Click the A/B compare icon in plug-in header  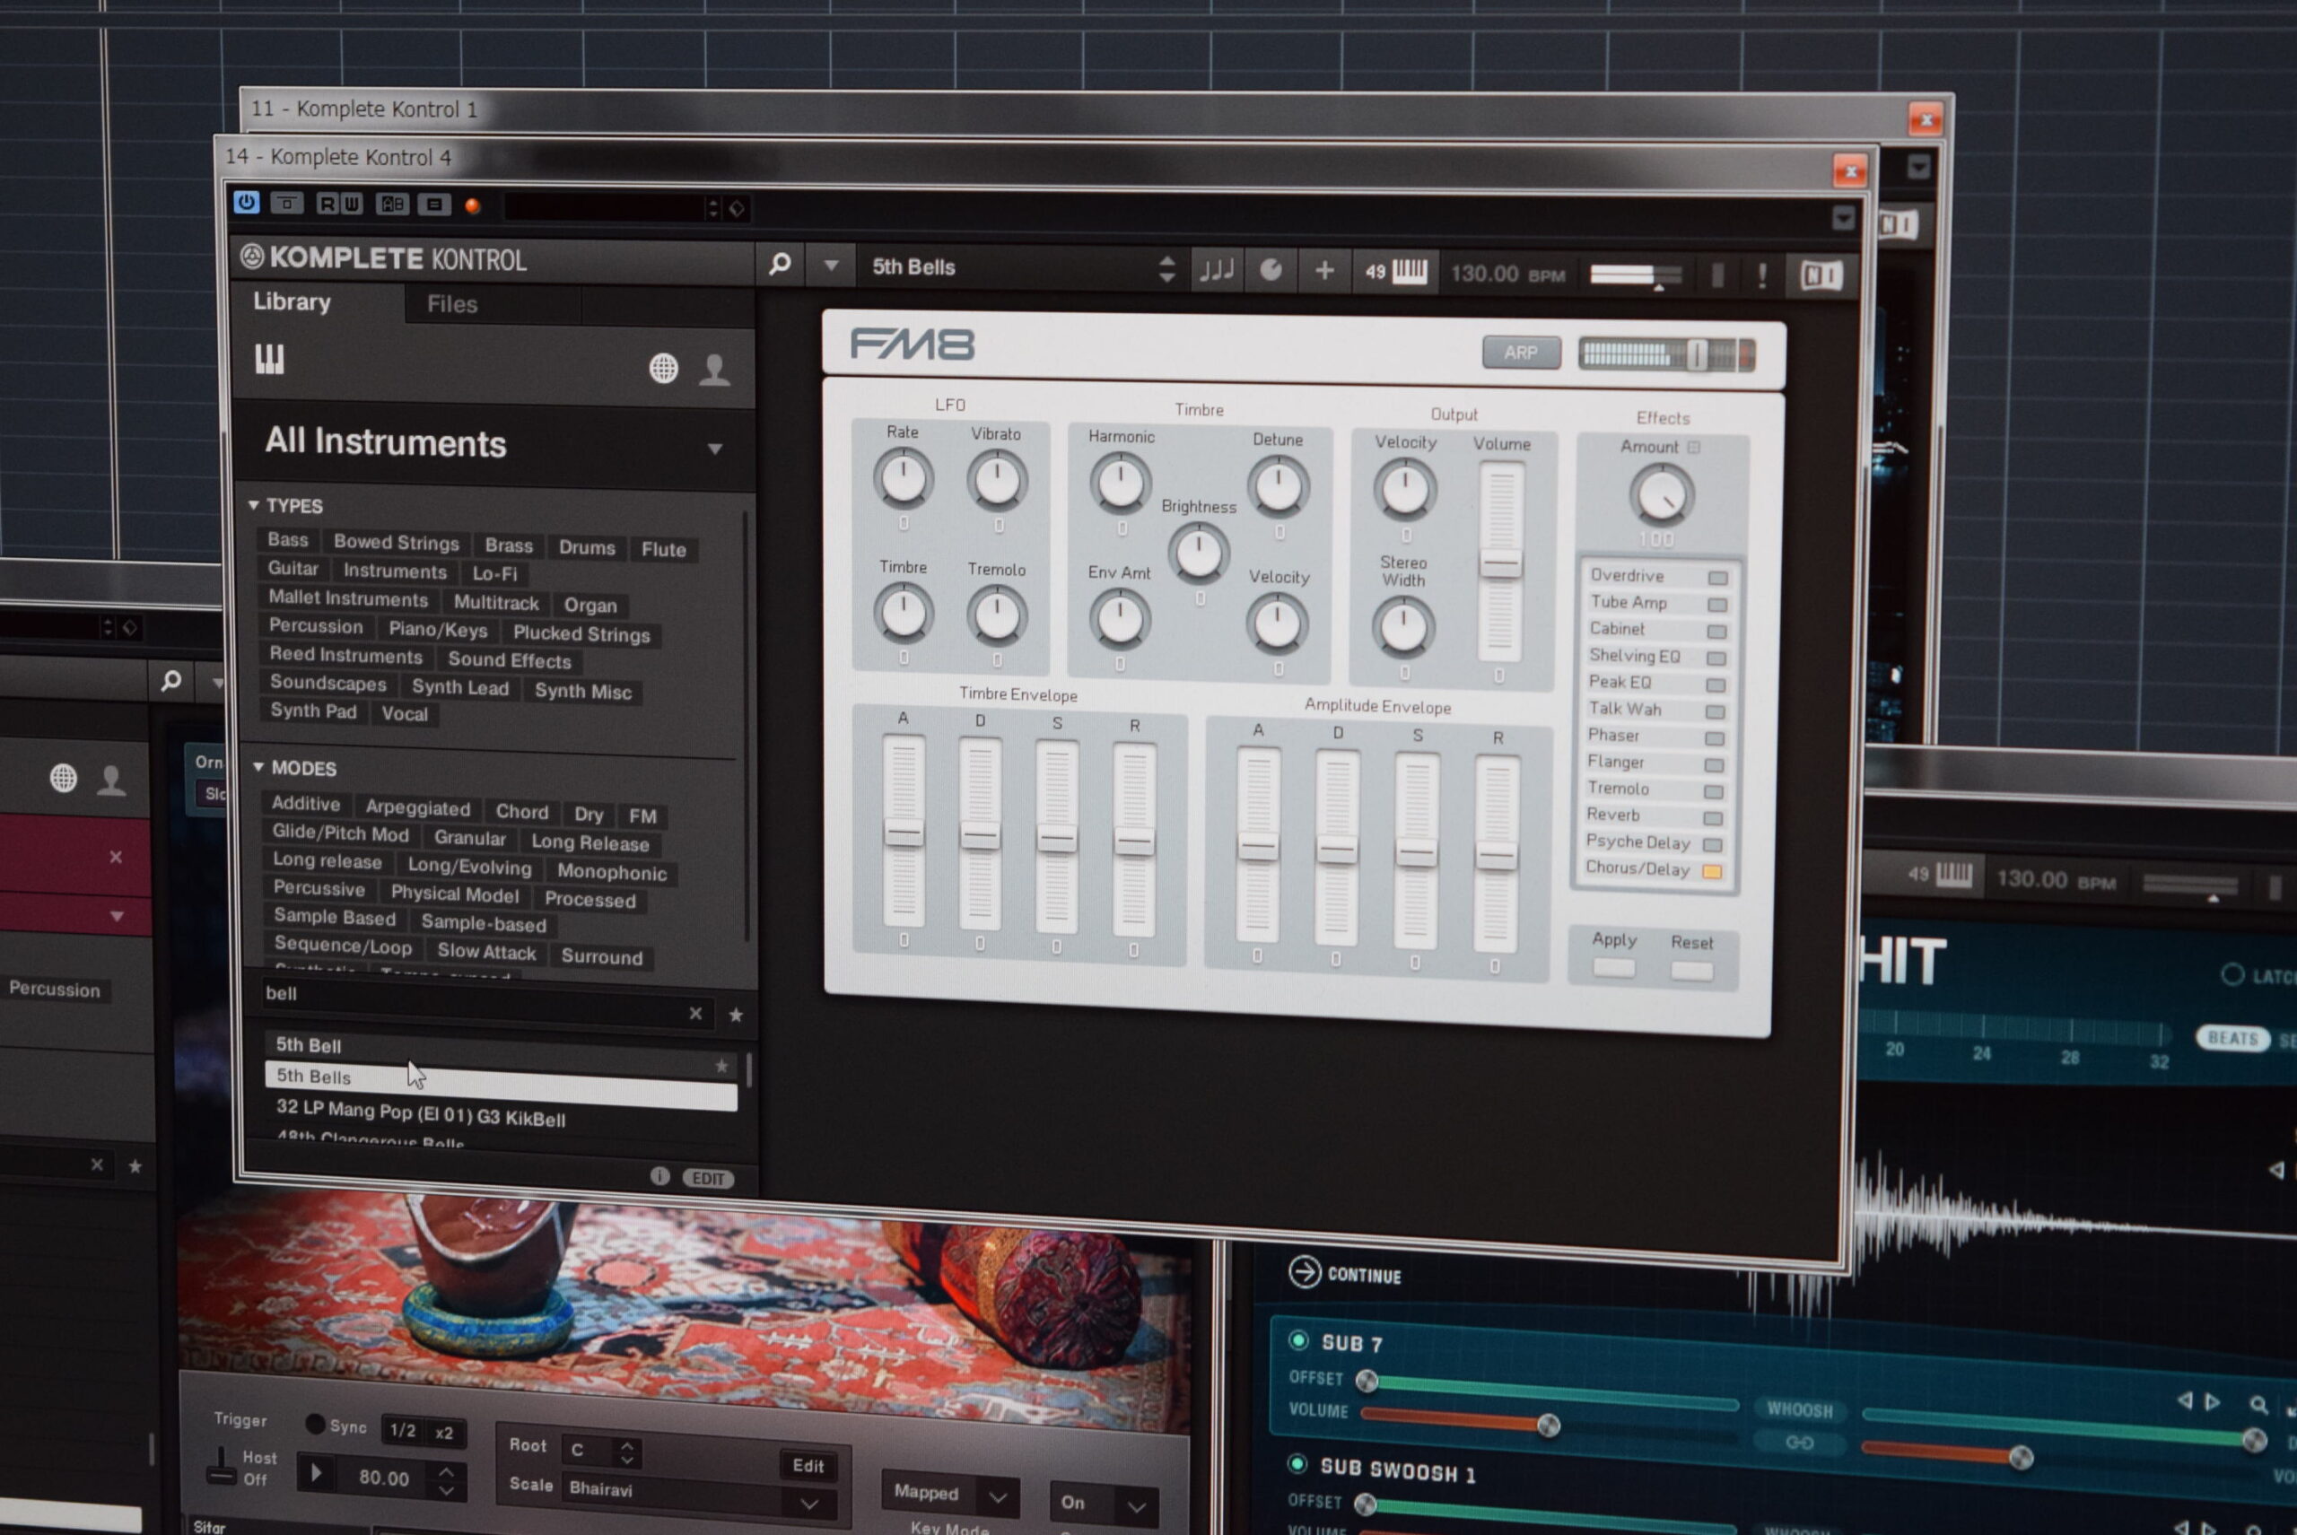click(393, 204)
